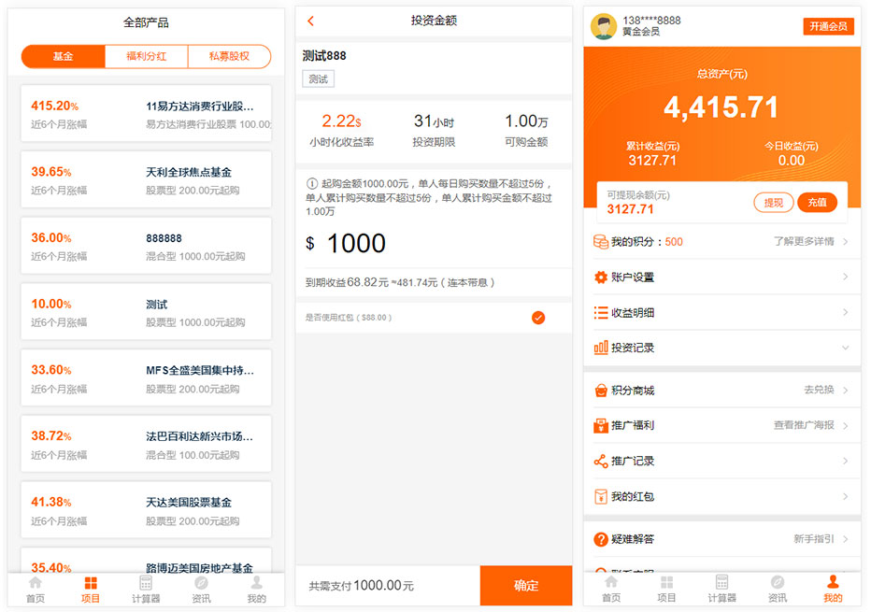Click the 累计收益 value 3127.71

pos(652,161)
